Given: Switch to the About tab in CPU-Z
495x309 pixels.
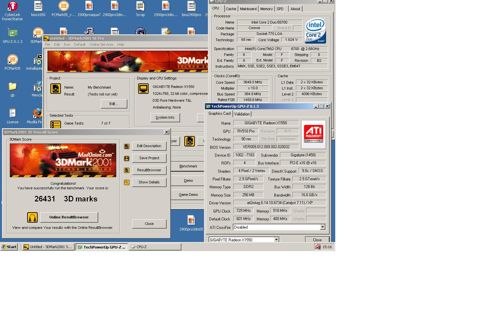Looking at the screenshot, I should 295,9.
